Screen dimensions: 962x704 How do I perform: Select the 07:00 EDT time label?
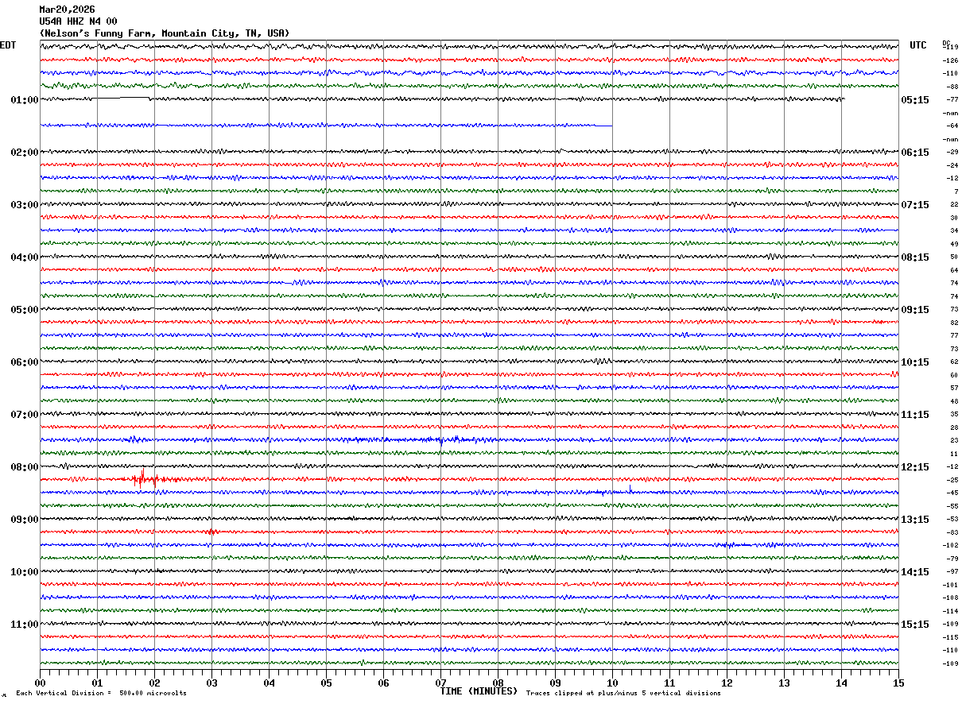pos(25,415)
